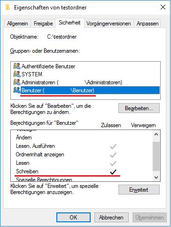This screenshot has width=171, height=227.
Task: Click the Lesen, Ausführen allow checkmark
Action: tap(113, 146)
